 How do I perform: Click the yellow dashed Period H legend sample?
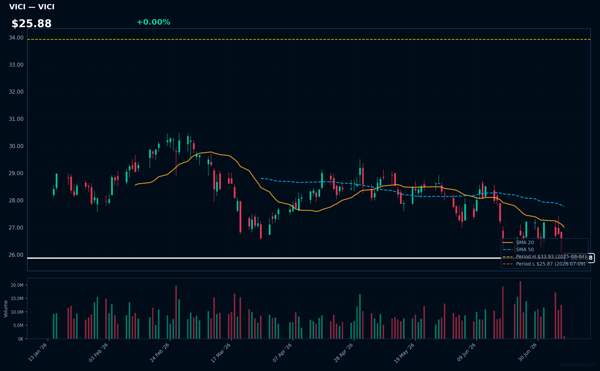[x=508, y=257]
